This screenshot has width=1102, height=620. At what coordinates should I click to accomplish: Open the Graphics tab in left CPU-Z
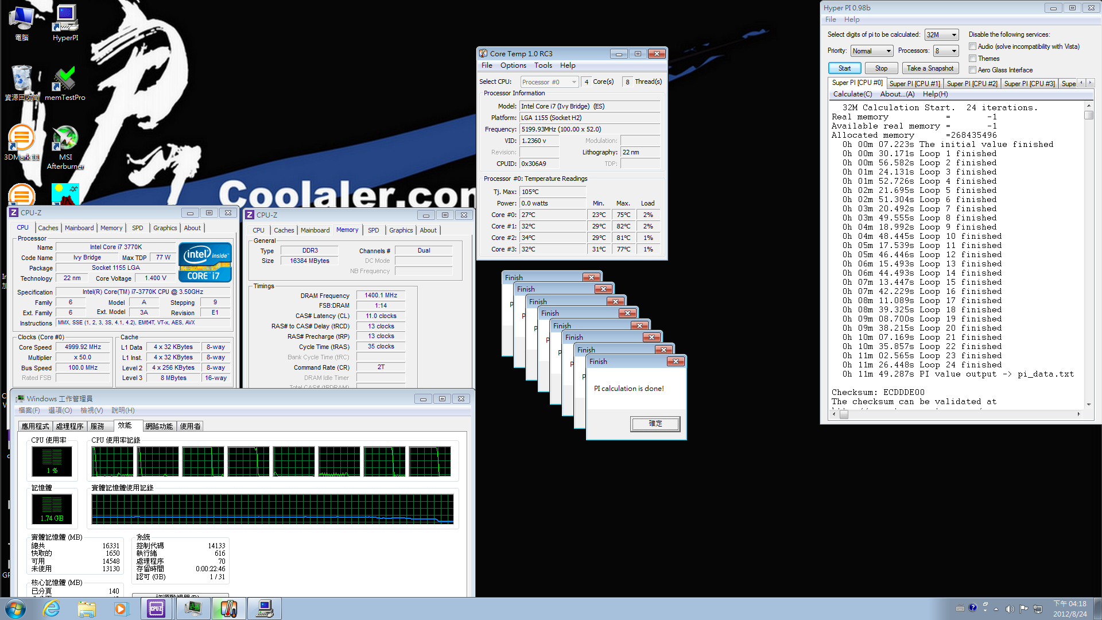coord(165,228)
